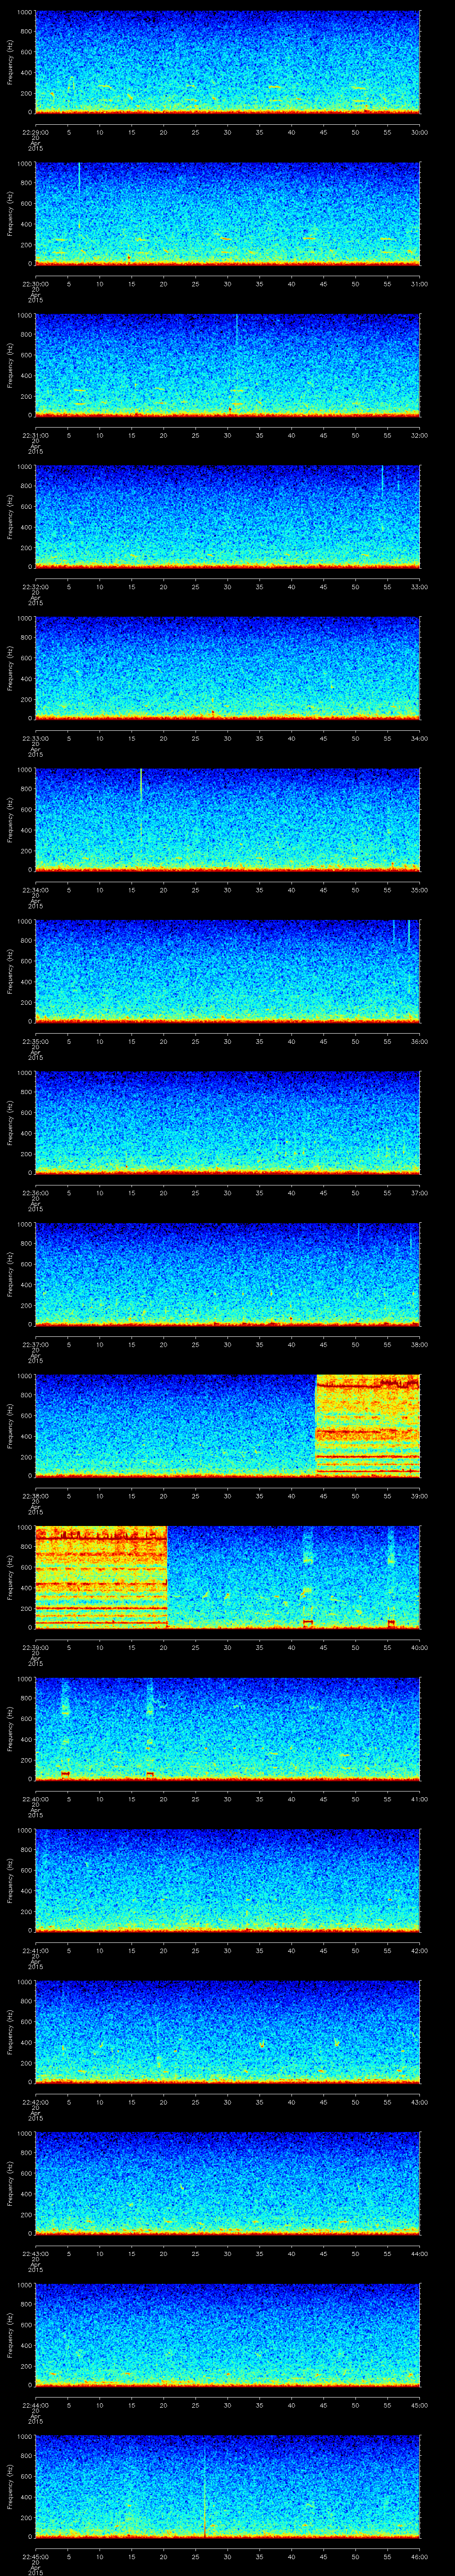Click the 22:37:00 start time label
The image size is (455, 2576).
pyautogui.click(x=35, y=1344)
